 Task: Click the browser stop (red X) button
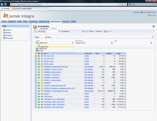[x=126, y=4]
